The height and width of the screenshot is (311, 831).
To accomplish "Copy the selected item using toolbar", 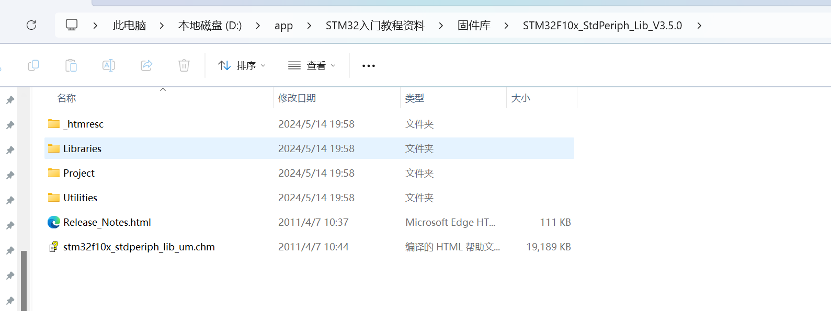I will (x=33, y=65).
